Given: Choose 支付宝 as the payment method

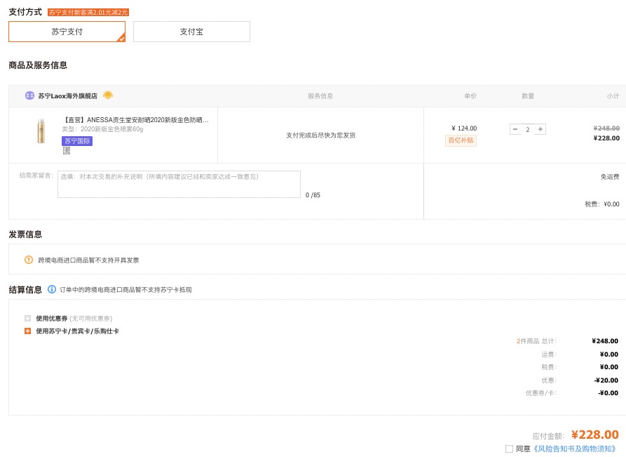Looking at the screenshot, I should (191, 32).
